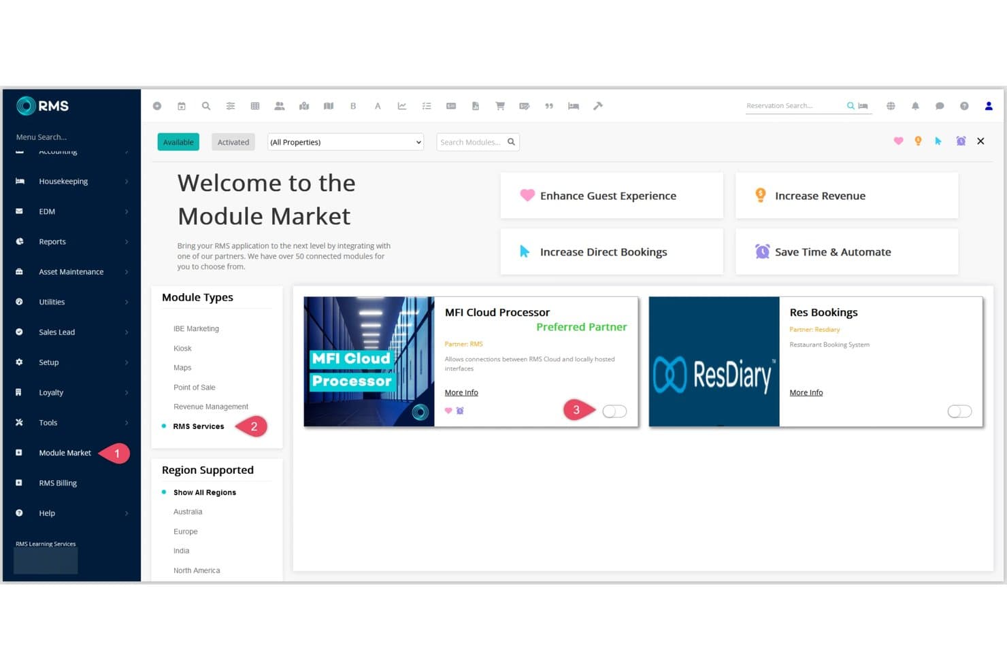Open the line chart icon in the toolbar
This screenshot has width=1007, height=671.
pyautogui.click(x=402, y=106)
